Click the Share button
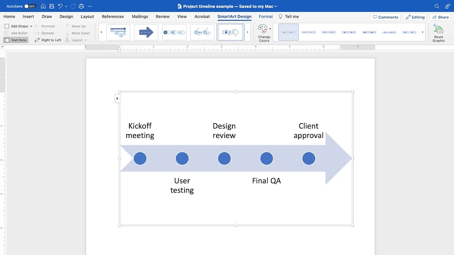Screen dimensions: 454x255 (440, 17)
